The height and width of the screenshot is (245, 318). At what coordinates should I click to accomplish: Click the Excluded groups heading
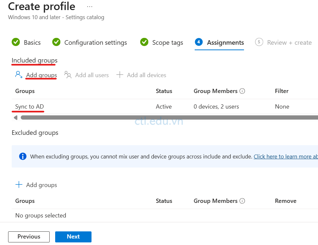pos(35,133)
